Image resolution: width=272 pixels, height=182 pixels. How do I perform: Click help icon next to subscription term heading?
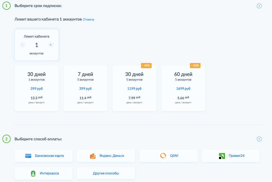tap(259, 6)
